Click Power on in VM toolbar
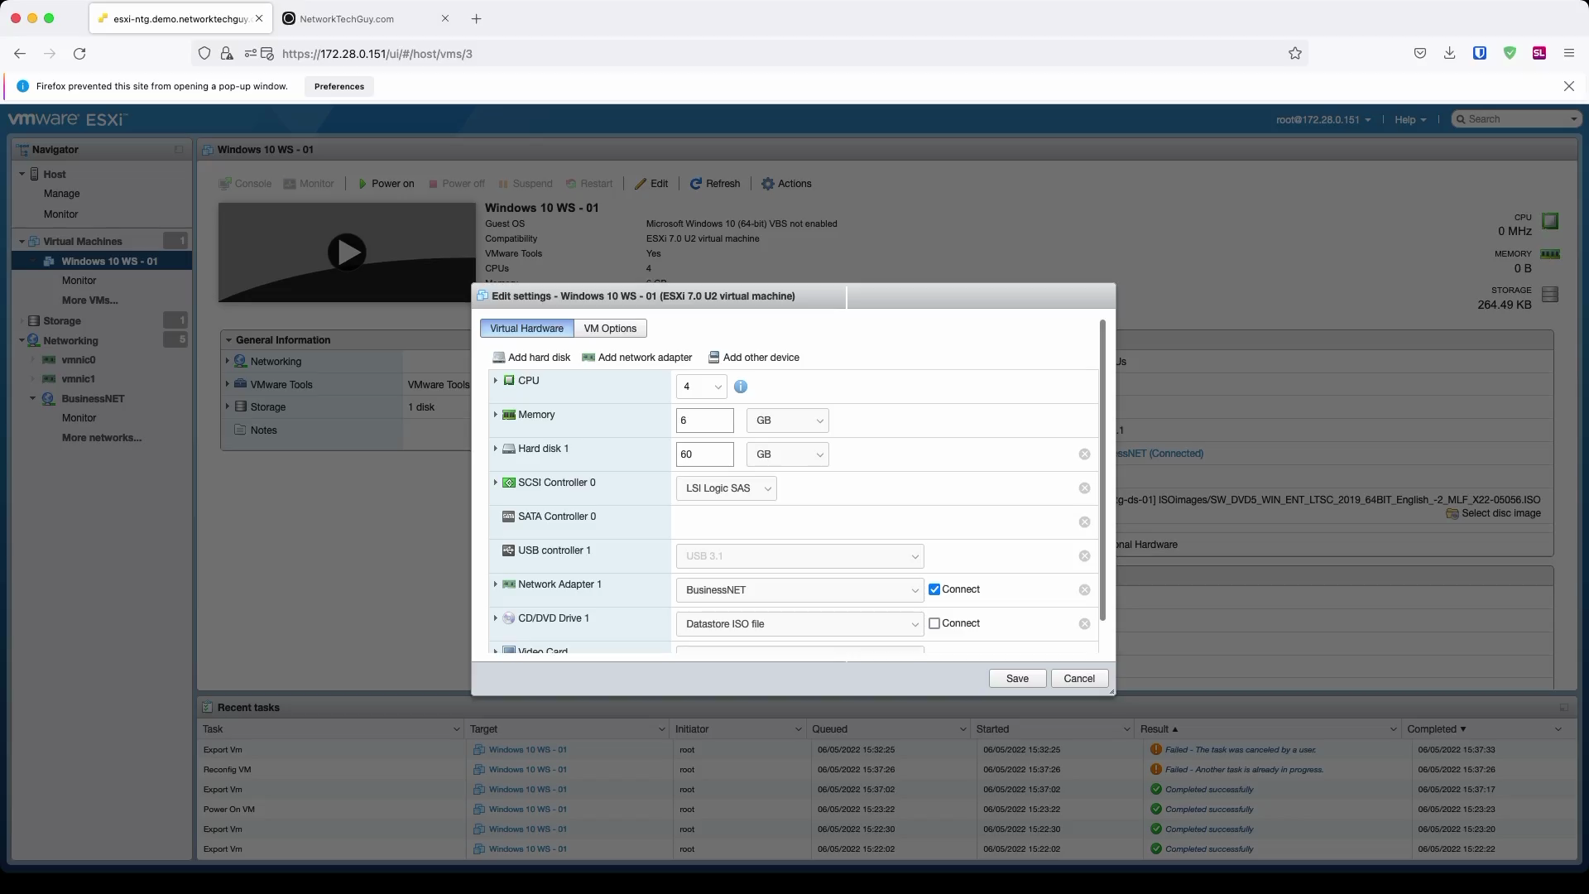The image size is (1589, 894). 386,184
